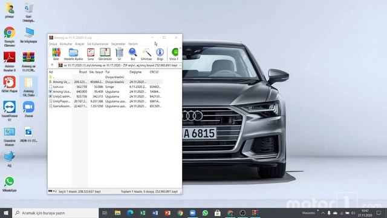The width and height of the screenshot is (387, 218).
Task: Open the Araçlar menu
Action: click(79, 44)
